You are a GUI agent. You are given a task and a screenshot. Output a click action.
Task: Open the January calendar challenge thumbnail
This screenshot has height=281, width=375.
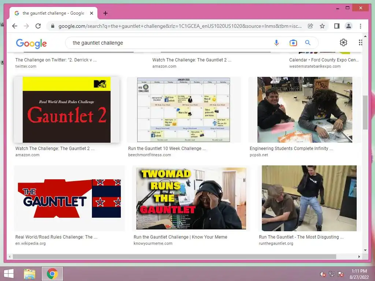point(183,110)
